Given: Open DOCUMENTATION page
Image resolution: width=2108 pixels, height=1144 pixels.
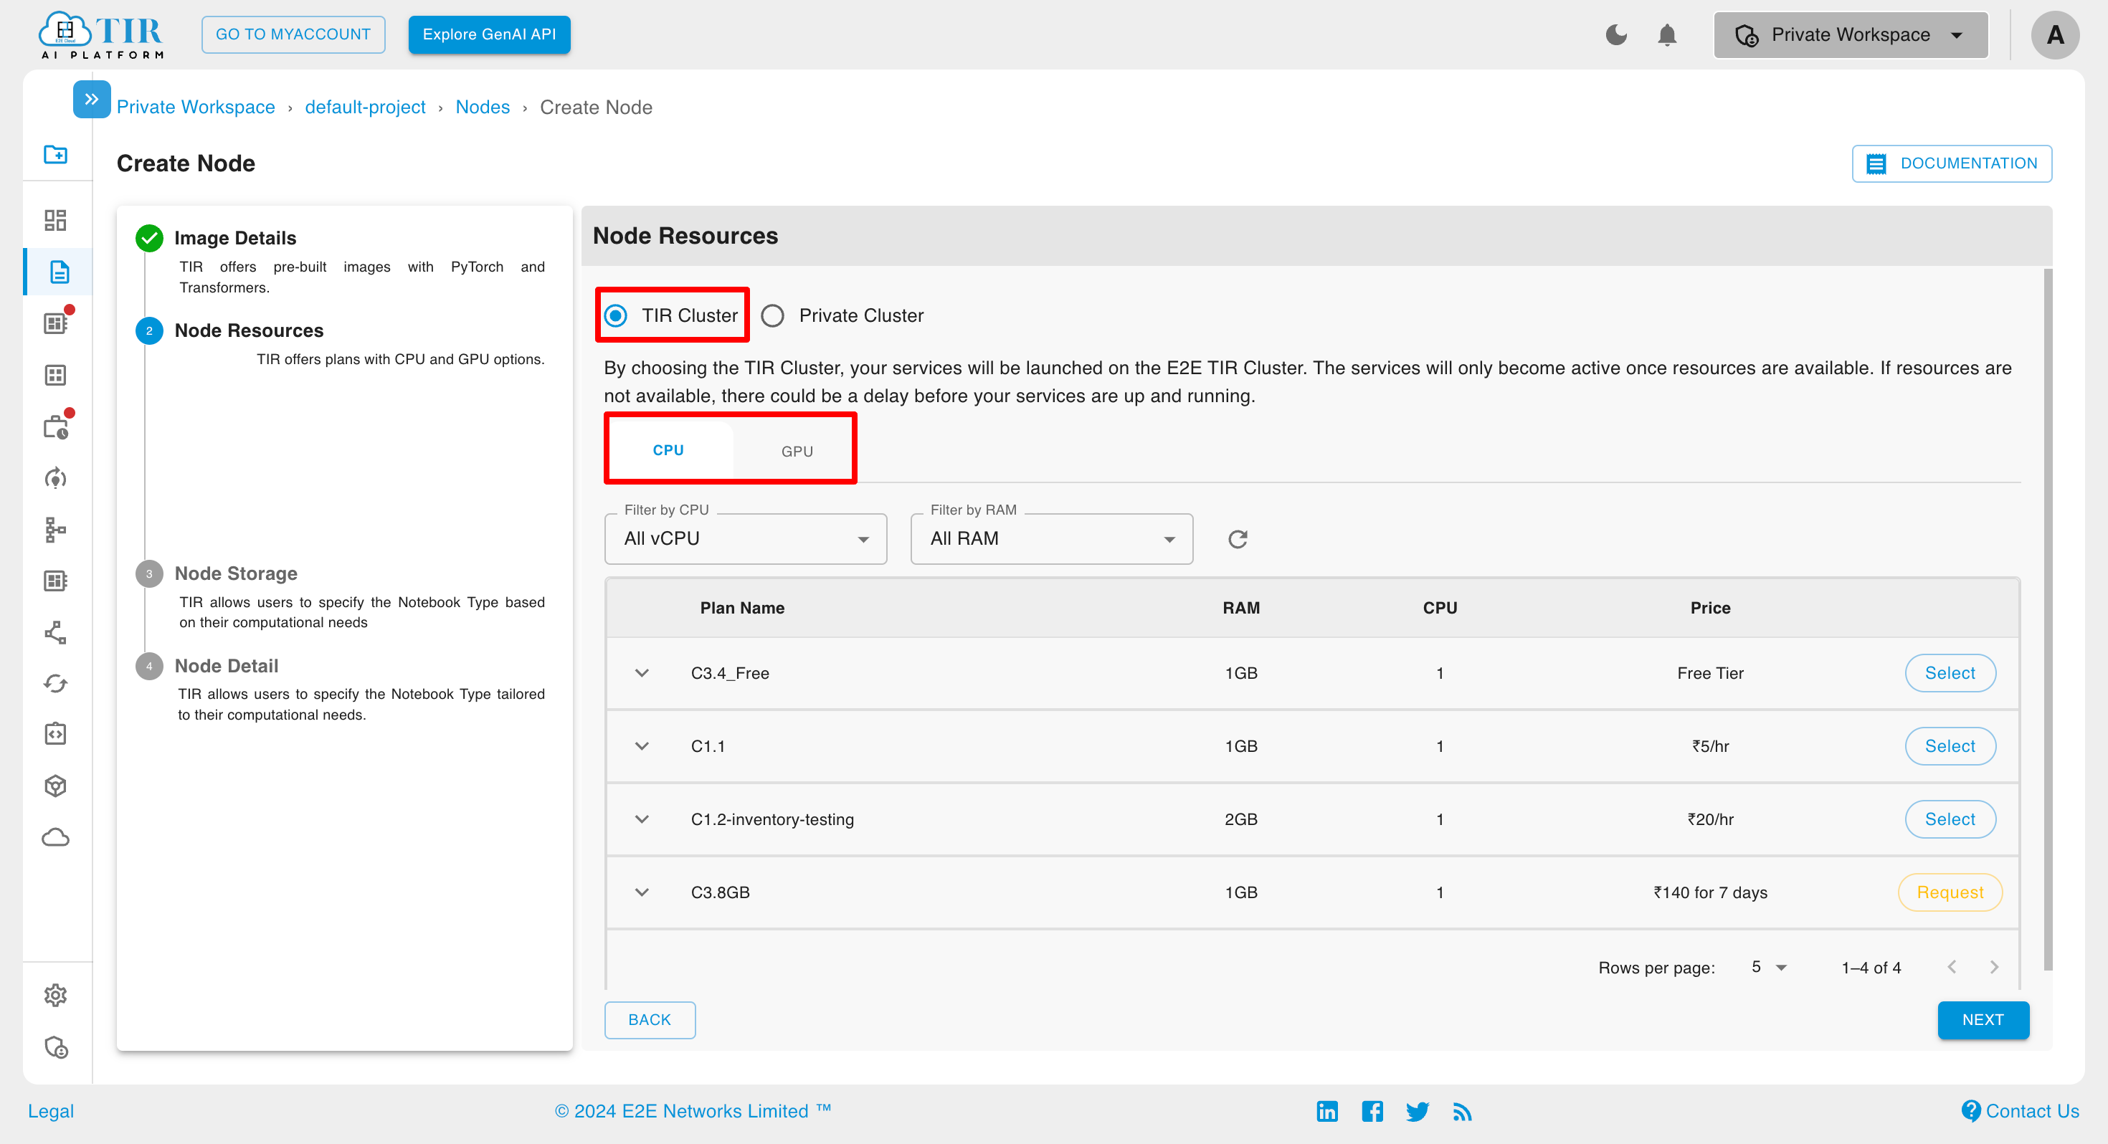Looking at the screenshot, I should (1955, 162).
